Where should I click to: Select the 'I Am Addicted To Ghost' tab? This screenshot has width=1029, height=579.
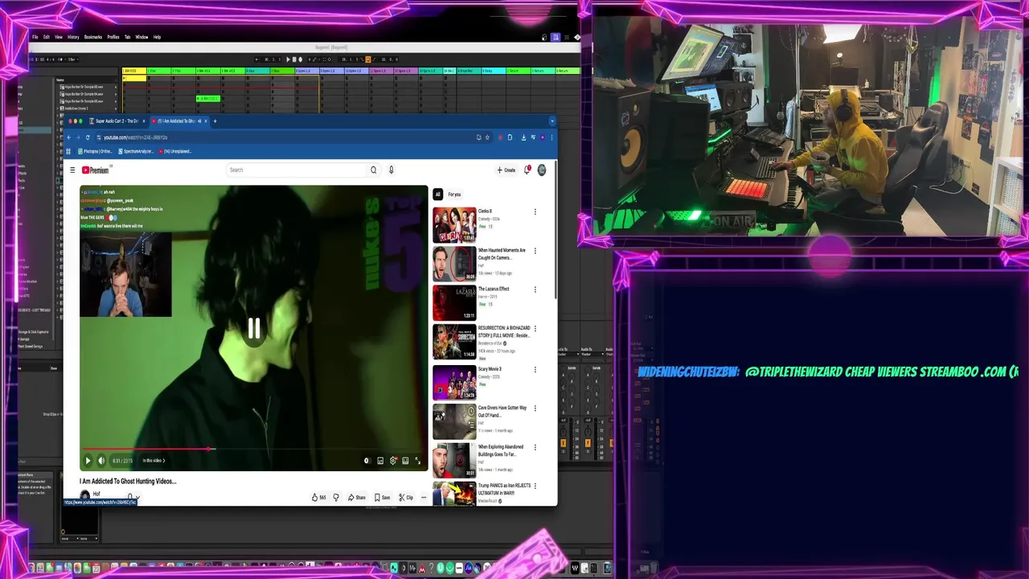(178, 121)
